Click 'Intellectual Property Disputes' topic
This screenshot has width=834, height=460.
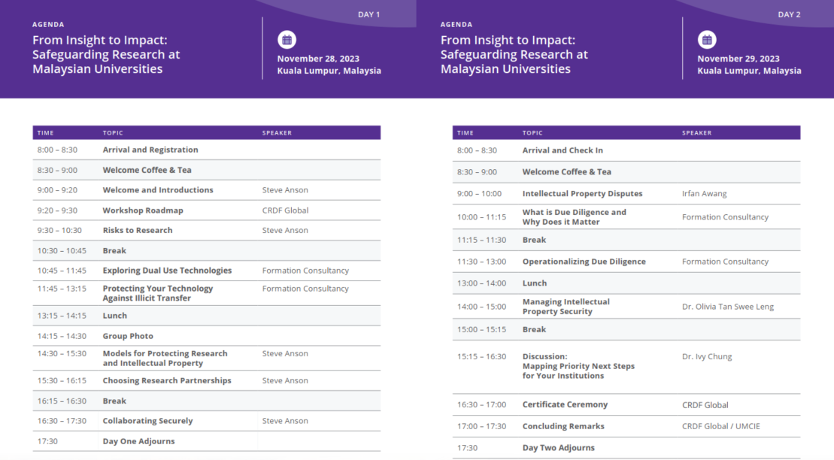[582, 194]
